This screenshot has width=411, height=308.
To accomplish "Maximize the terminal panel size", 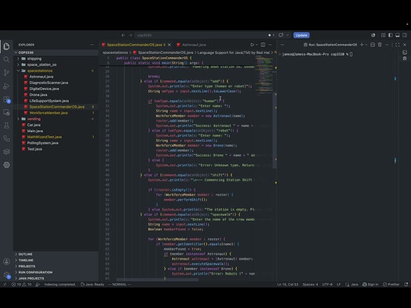I will (x=398, y=45).
